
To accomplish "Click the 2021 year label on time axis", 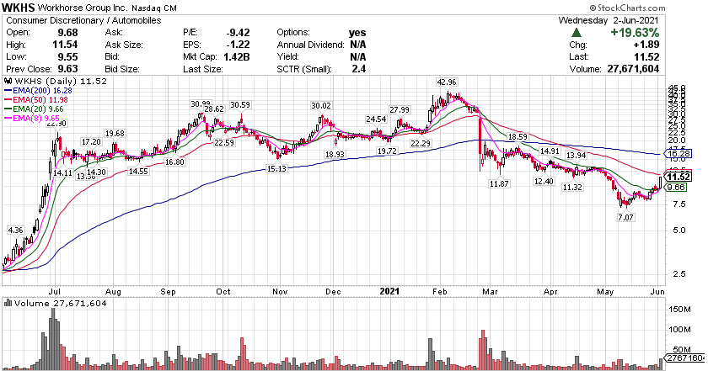I will pos(389,291).
